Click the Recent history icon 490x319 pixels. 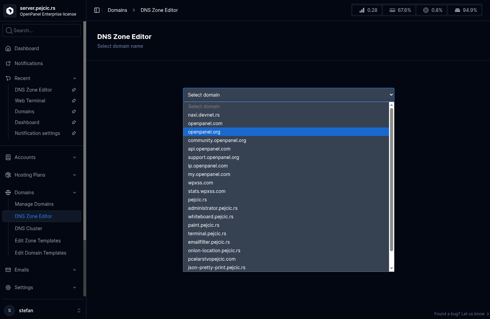click(8, 78)
